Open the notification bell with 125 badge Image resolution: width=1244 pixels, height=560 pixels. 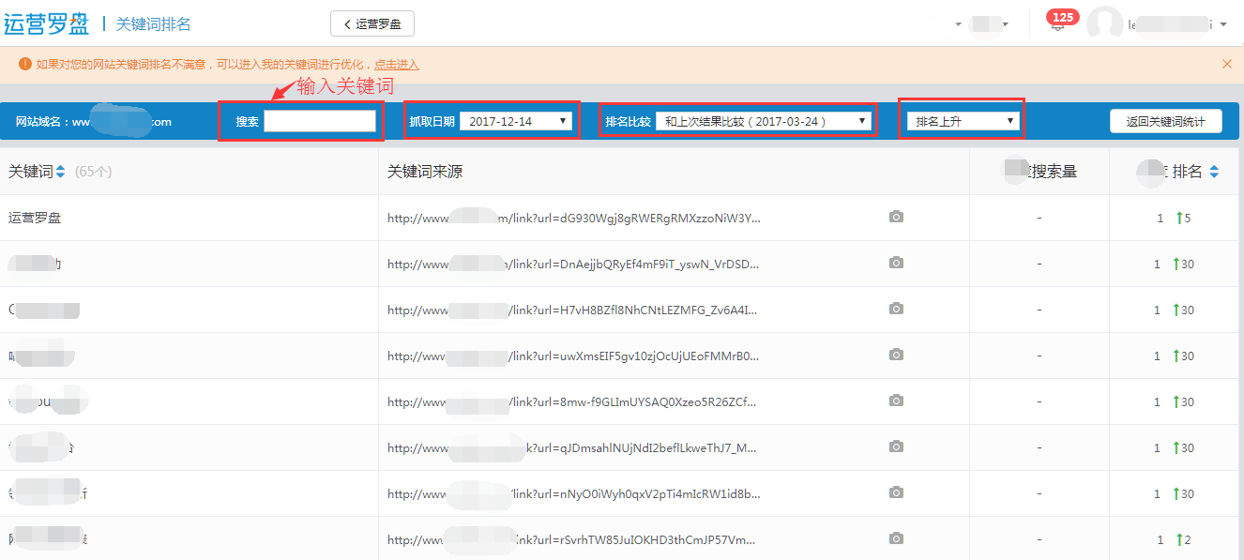1058,24
